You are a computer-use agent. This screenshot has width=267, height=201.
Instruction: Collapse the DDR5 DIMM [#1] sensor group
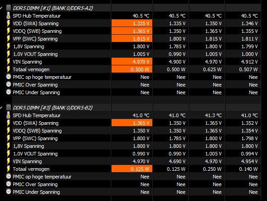pyautogui.click(x=1, y=8)
